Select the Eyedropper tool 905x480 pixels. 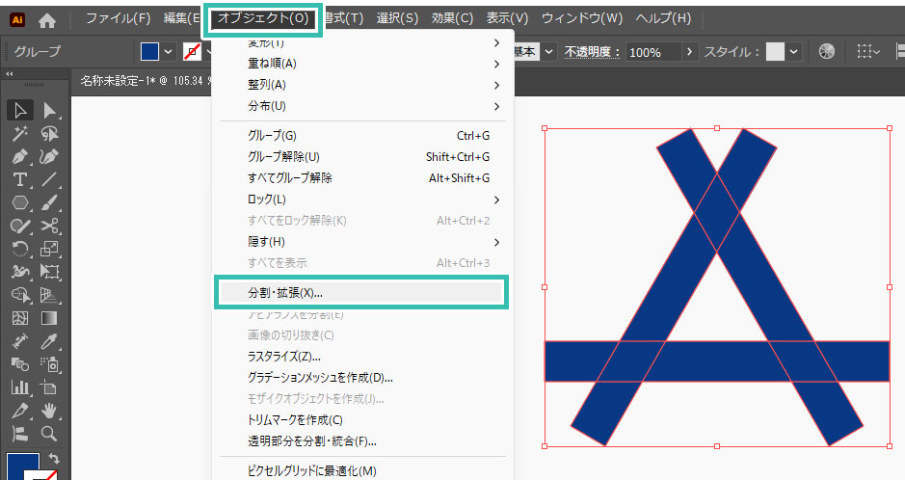click(x=49, y=341)
